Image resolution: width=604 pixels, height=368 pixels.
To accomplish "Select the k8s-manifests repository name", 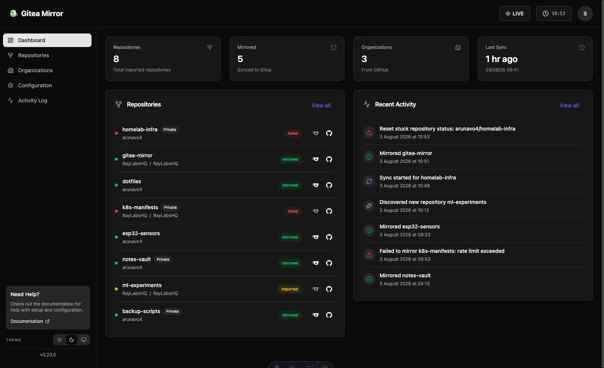I will tap(140, 207).
